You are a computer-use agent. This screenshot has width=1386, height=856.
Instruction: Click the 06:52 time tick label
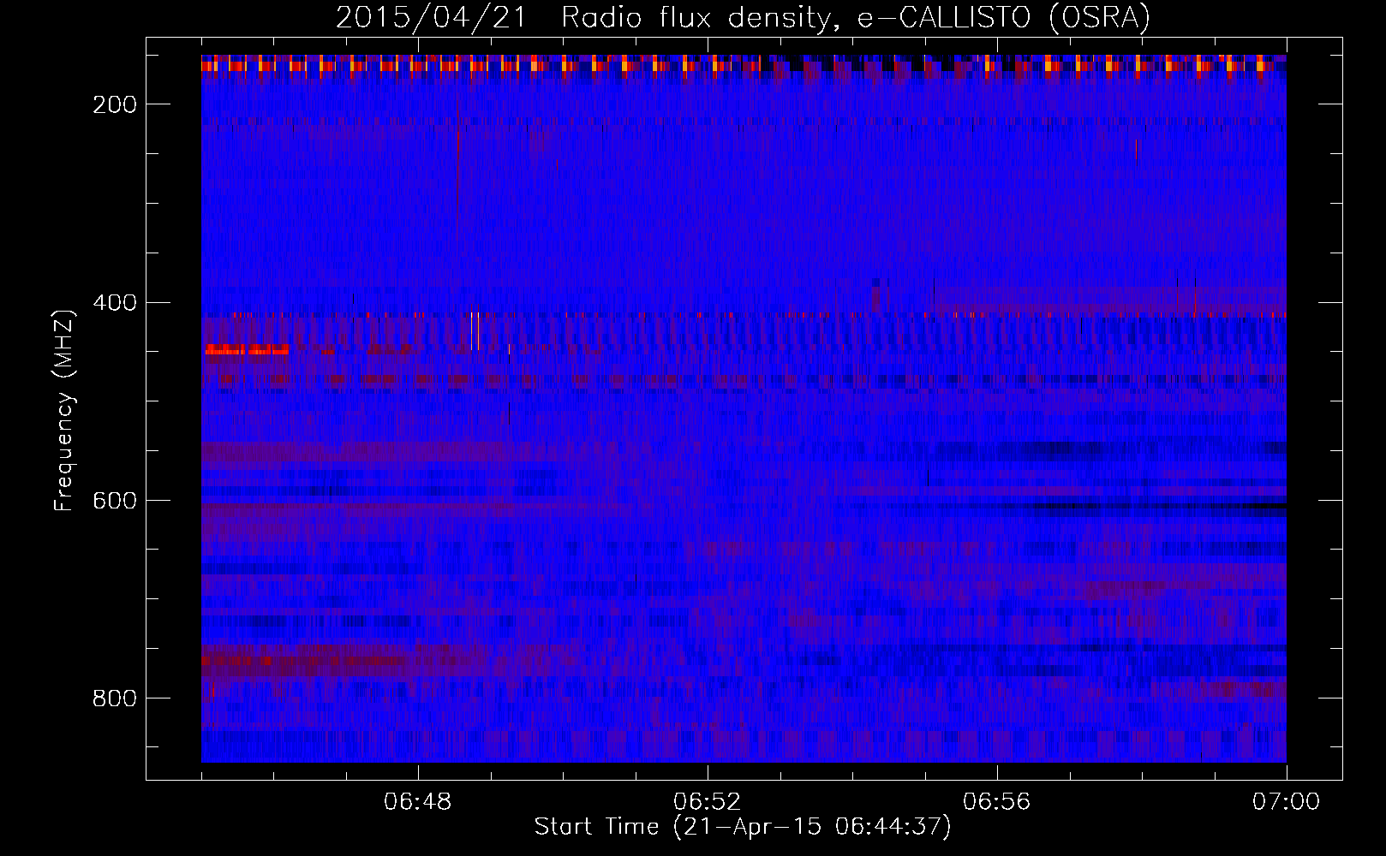pos(708,802)
